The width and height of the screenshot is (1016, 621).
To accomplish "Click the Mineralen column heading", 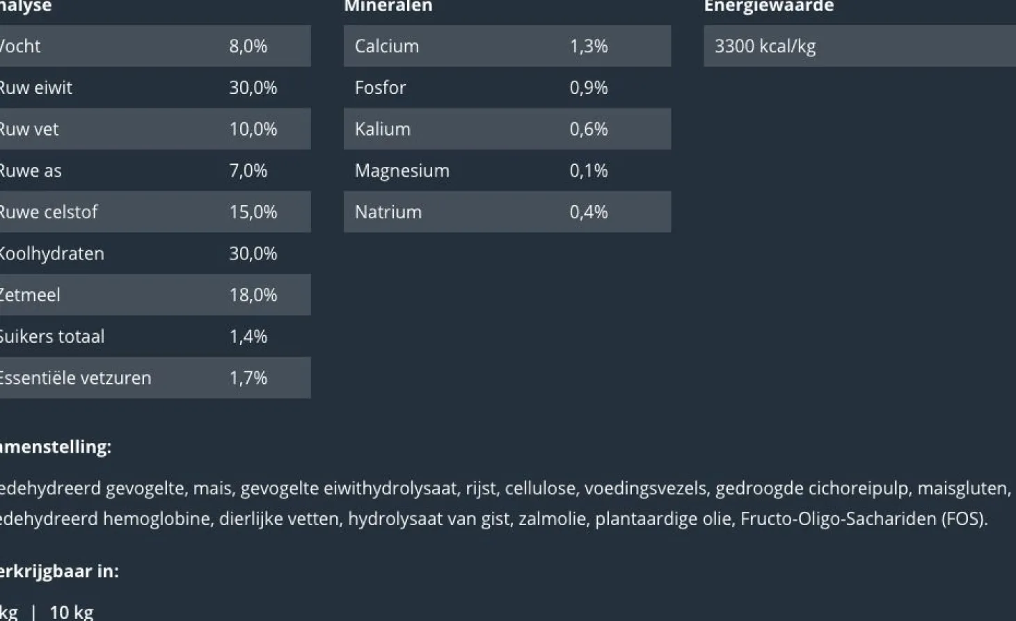I will (388, 6).
